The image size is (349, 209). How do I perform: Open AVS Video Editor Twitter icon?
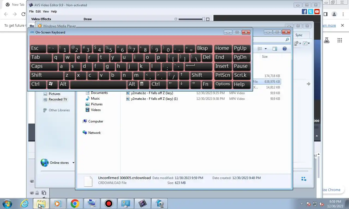coord(311,11)
